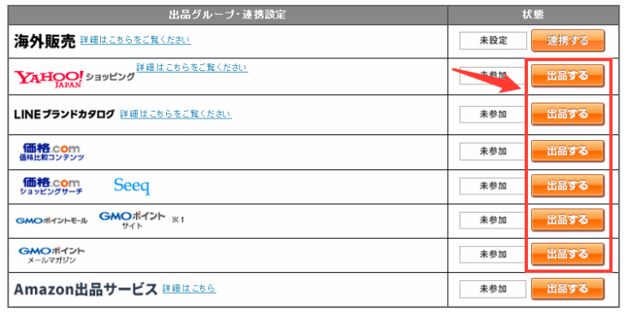628x312 pixels.
Task: Click 出品する for Yahoo! Shopping
Action: pos(567,76)
